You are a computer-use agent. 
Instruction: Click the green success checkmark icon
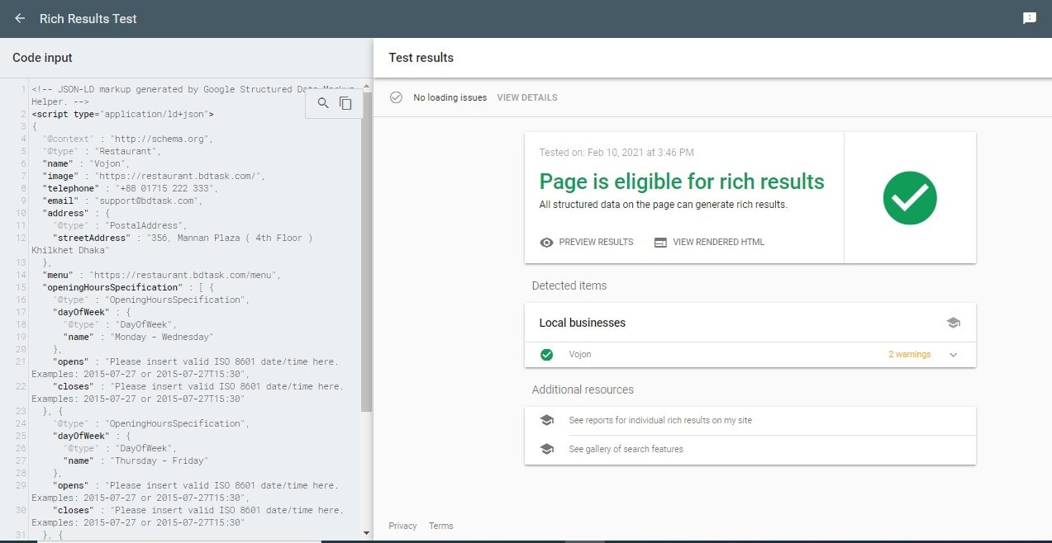(x=909, y=198)
